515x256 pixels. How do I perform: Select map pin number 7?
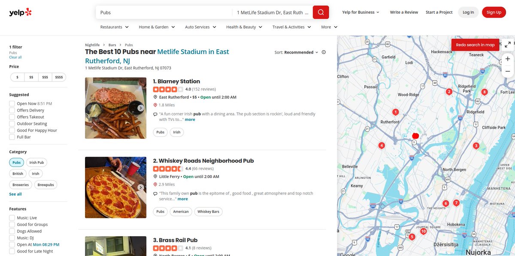(x=456, y=203)
